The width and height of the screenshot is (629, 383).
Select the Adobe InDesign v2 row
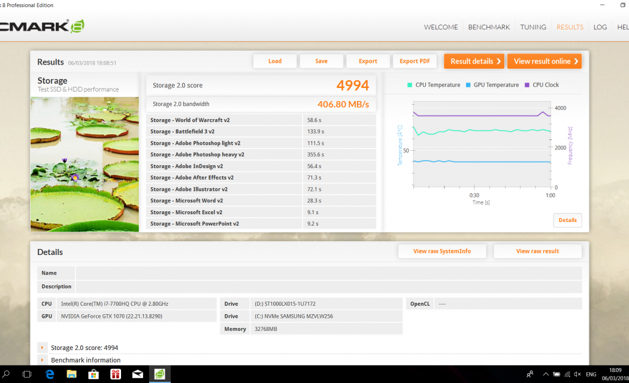pyautogui.click(x=261, y=166)
